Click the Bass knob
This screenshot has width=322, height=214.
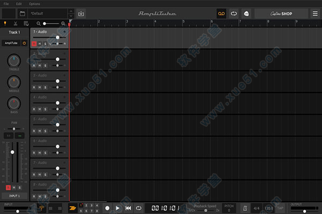14,104
